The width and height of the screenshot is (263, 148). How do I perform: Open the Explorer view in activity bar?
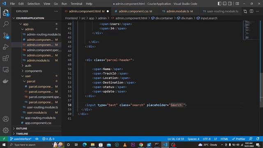point(5,13)
